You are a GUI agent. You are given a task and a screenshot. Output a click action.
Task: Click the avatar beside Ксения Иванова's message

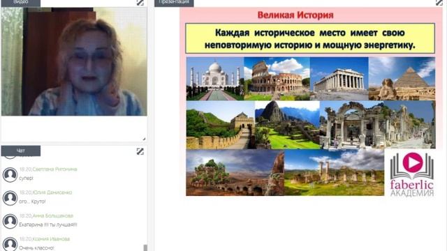tap(10, 244)
